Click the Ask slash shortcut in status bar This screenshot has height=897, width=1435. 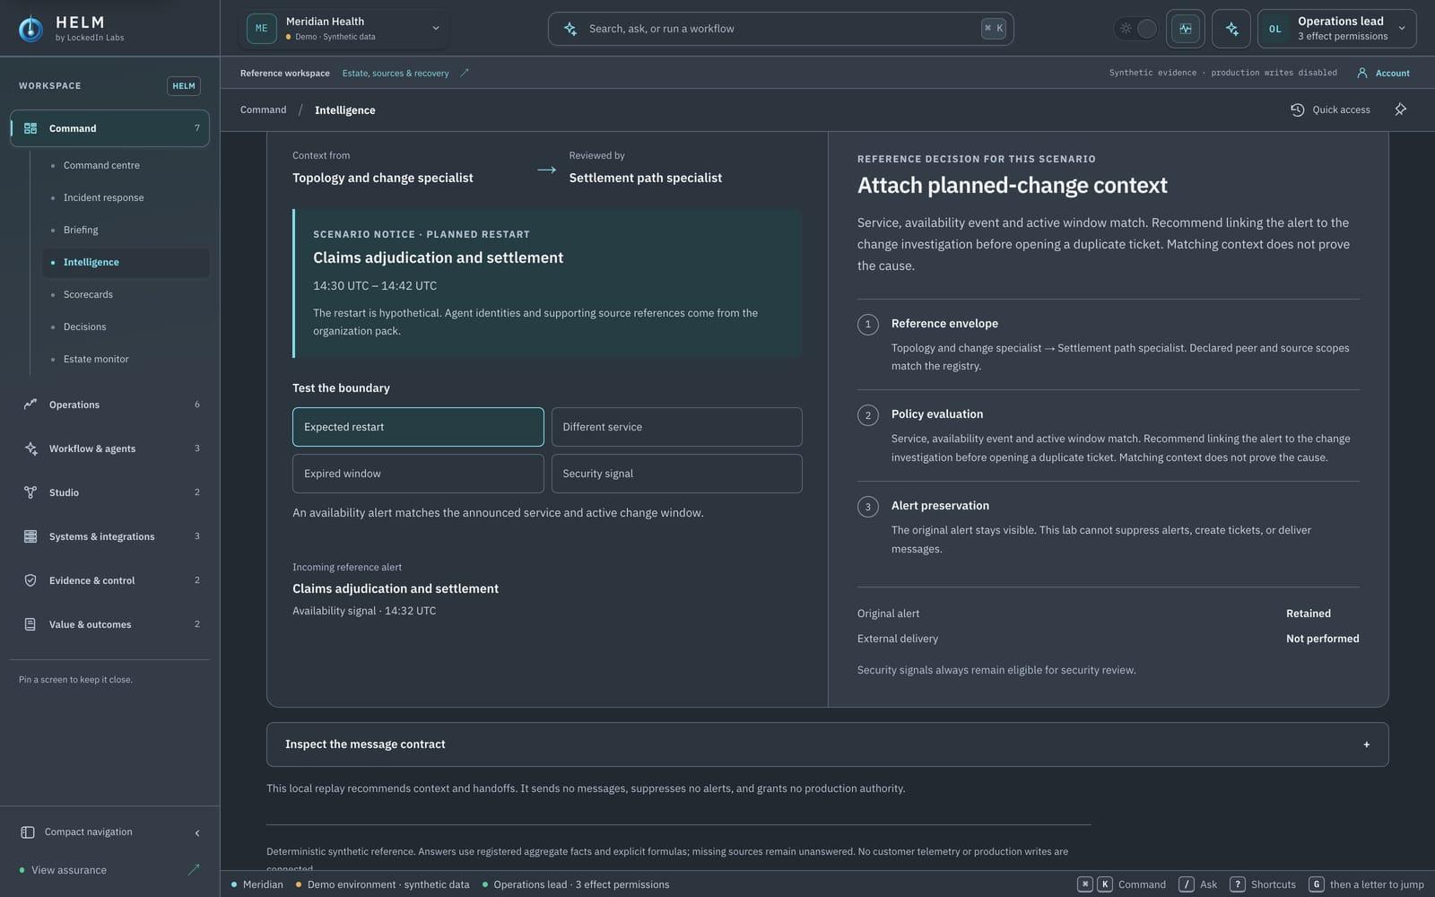(x=1197, y=884)
